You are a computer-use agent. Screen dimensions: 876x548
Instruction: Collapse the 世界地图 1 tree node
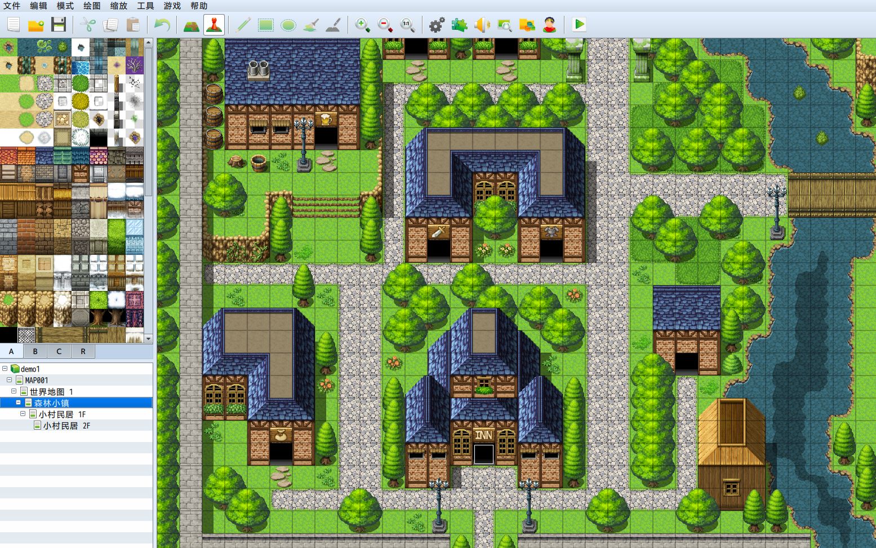14,391
